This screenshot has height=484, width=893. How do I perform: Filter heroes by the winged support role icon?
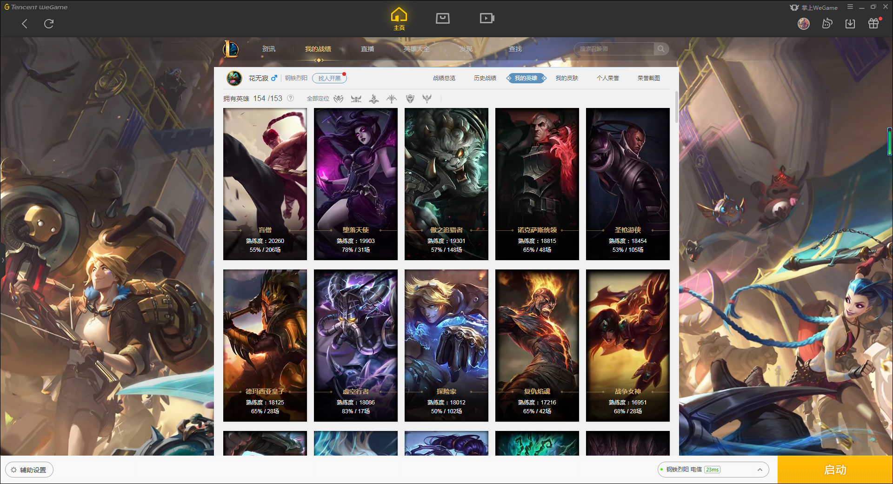pyautogui.click(x=427, y=99)
